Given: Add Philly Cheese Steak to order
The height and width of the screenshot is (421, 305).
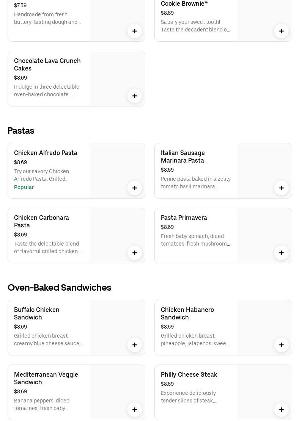Looking at the screenshot, I should tap(281, 410).
